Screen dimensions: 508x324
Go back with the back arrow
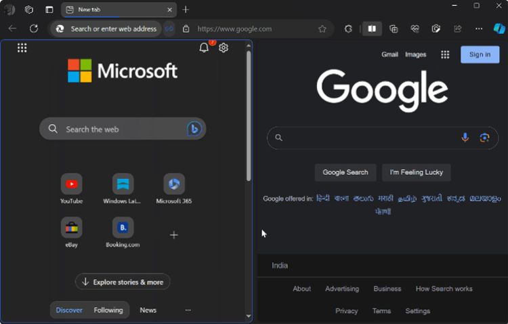point(12,28)
